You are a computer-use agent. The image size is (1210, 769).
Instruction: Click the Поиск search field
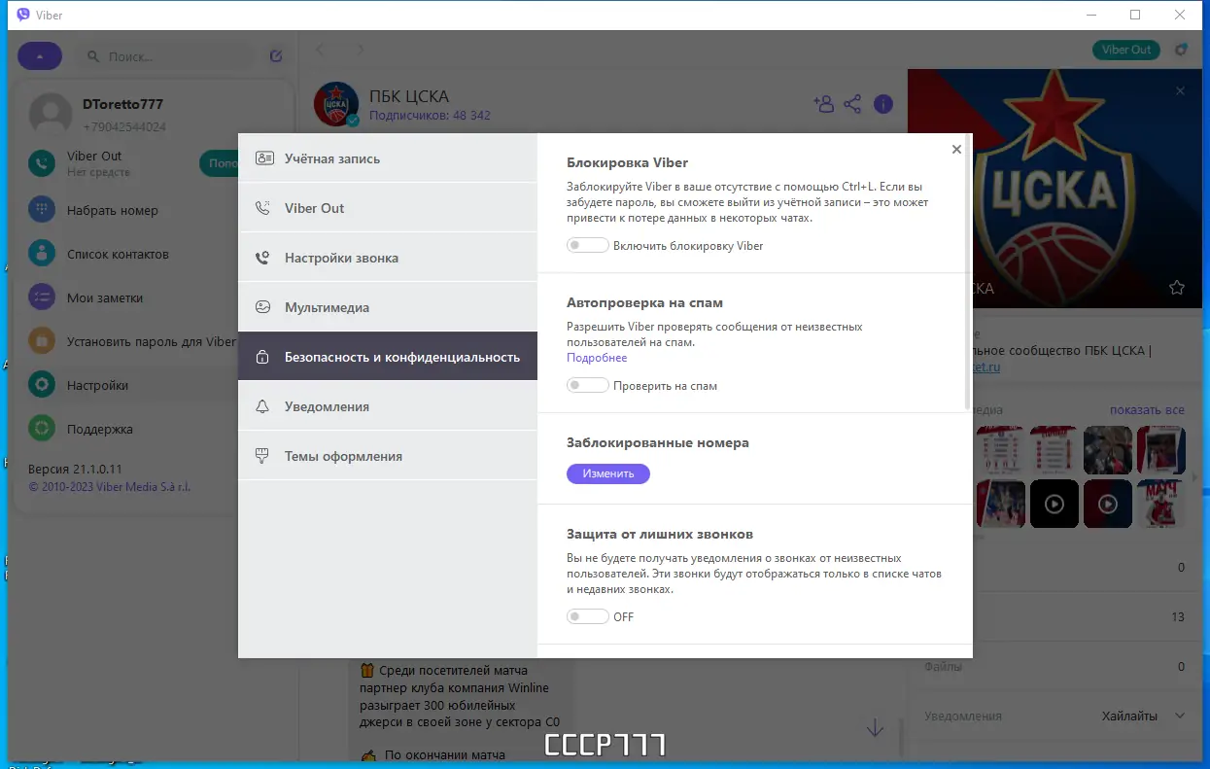[x=165, y=55]
